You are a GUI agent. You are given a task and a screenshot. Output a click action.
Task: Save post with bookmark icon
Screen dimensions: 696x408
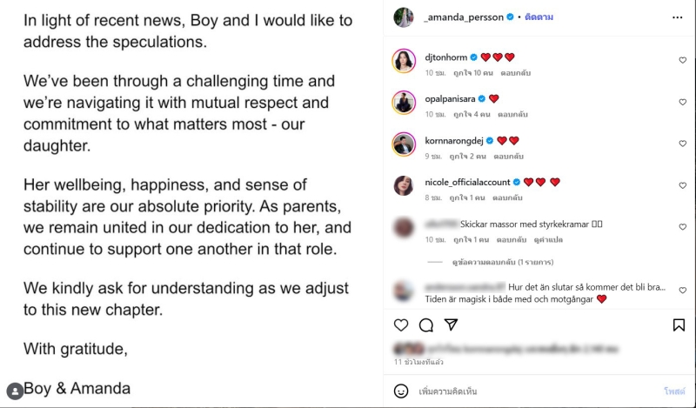[x=679, y=324]
